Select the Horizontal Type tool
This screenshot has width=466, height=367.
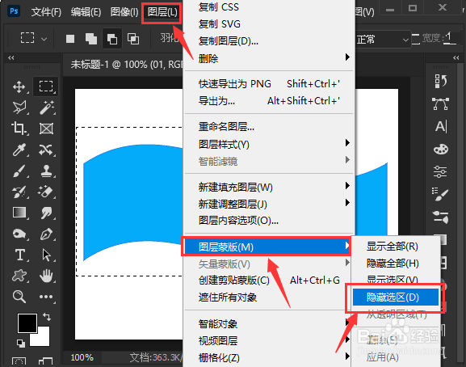(x=19, y=255)
